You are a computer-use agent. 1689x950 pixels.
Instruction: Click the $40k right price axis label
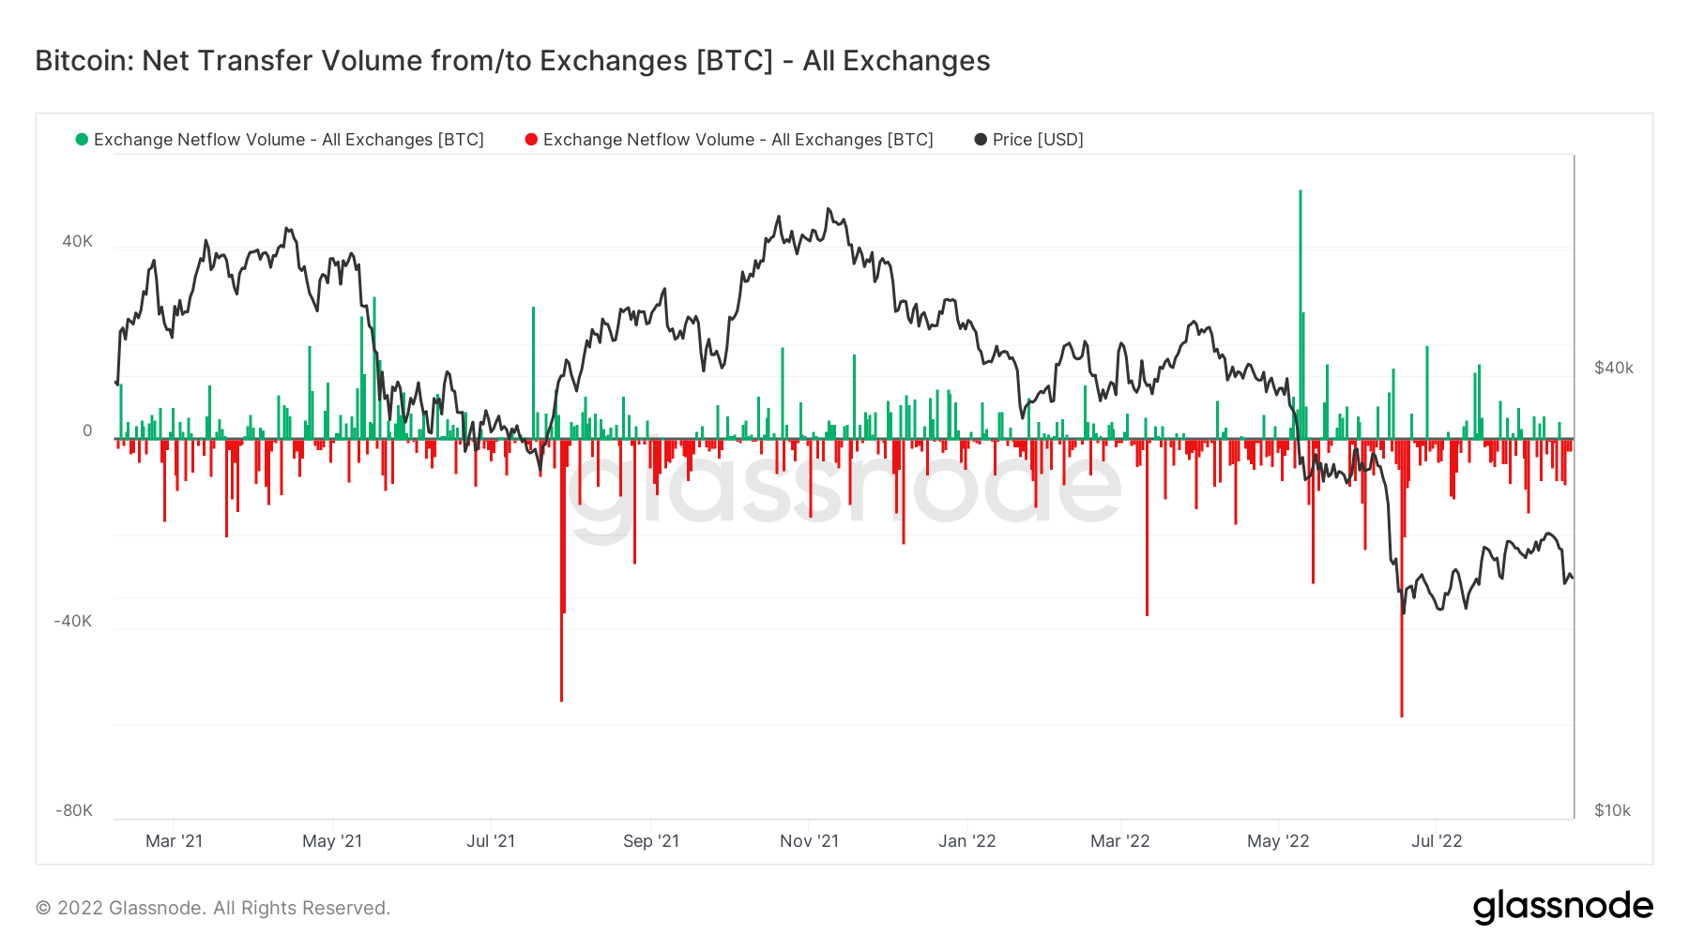coord(1614,368)
